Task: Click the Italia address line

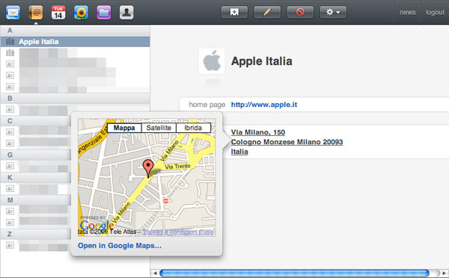Action: point(239,152)
